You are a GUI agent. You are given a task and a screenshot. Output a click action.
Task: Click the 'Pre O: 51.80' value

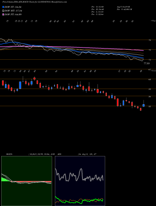98,7
